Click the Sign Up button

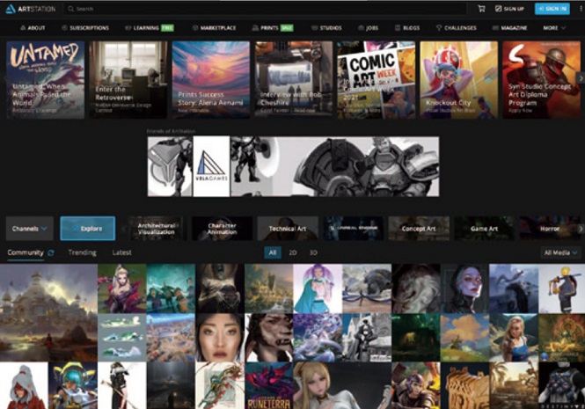509,9
